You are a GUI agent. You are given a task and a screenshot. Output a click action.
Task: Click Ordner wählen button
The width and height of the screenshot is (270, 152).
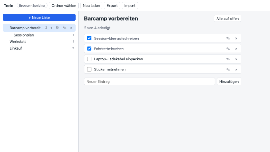(64, 5)
